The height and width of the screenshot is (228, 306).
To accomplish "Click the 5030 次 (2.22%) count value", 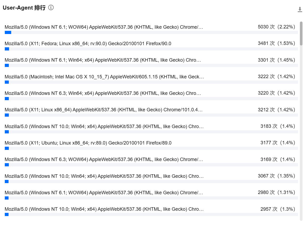I will 276,27.
